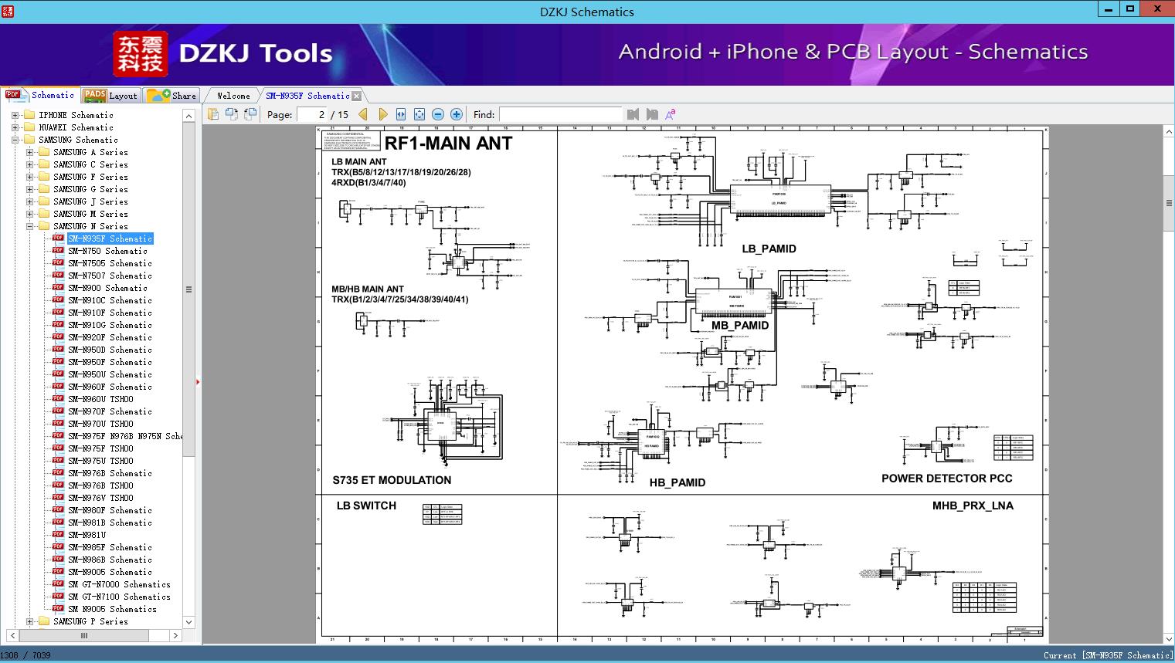The width and height of the screenshot is (1175, 663).
Task: Click the copy page icon in viewer toolbar
Action: click(212, 114)
